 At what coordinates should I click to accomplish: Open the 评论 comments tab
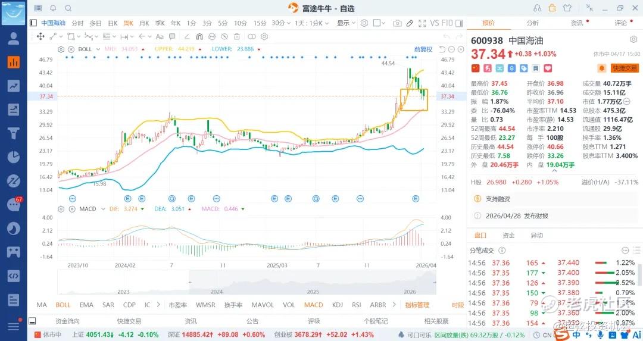(621, 23)
